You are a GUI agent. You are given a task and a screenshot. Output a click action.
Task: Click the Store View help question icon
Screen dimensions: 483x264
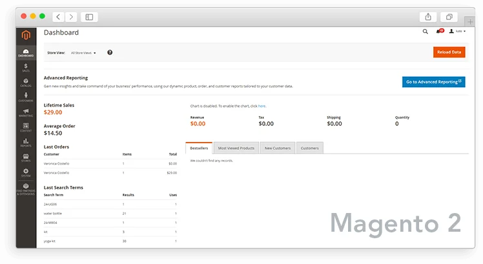coord(110,52)
